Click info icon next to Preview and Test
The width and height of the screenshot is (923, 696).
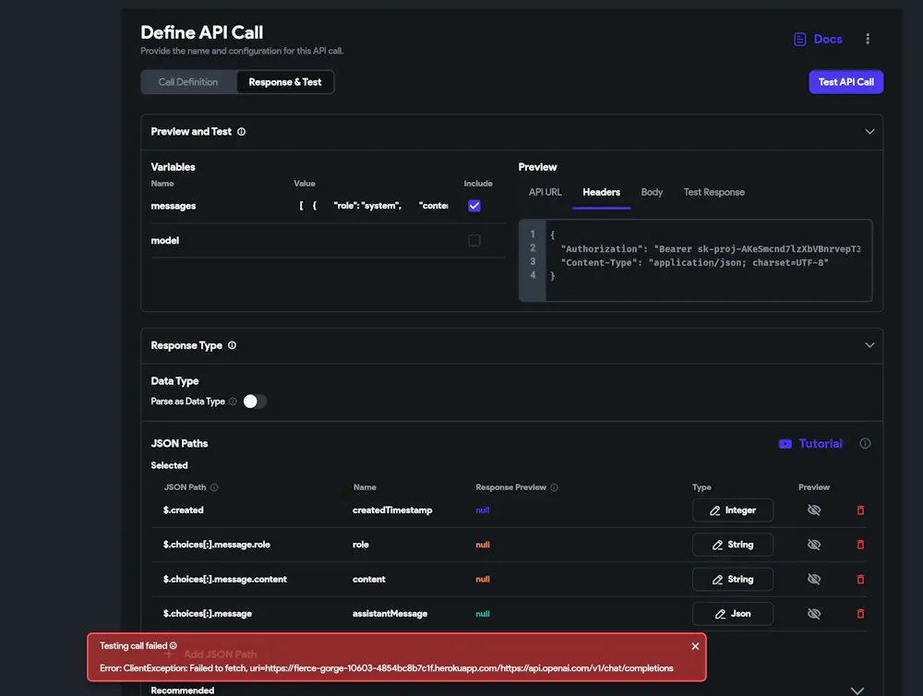pos(242,132)
